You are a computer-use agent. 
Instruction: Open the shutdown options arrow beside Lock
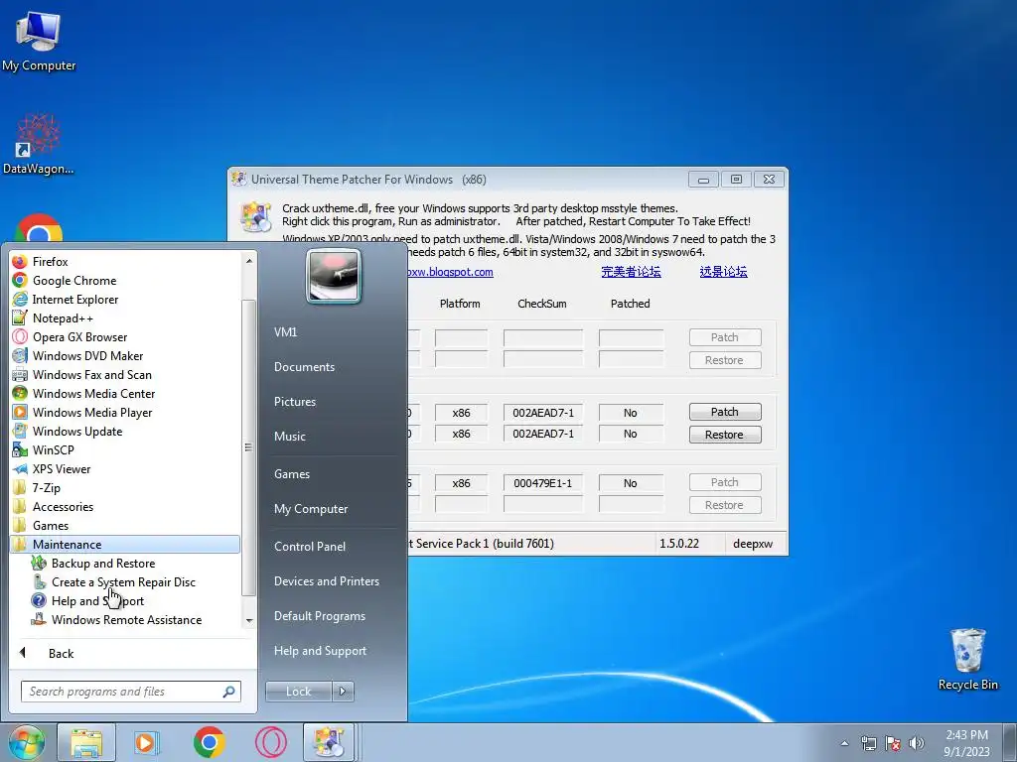[343, 692]
